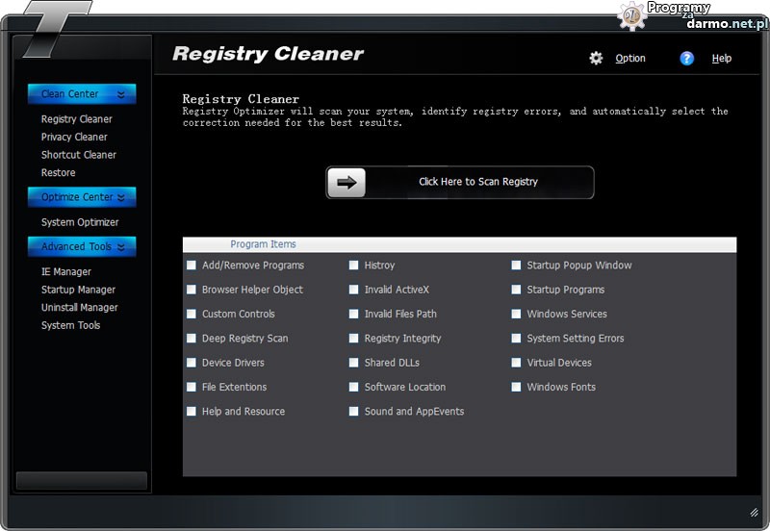Click the resize grip in the window corner
The height and width of the screenshot is (531, 770).
coord(754,513)
